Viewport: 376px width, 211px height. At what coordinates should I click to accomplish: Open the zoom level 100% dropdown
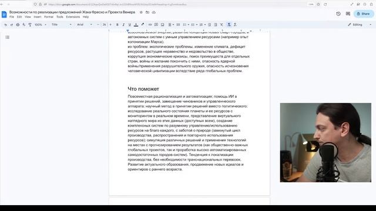41,25
